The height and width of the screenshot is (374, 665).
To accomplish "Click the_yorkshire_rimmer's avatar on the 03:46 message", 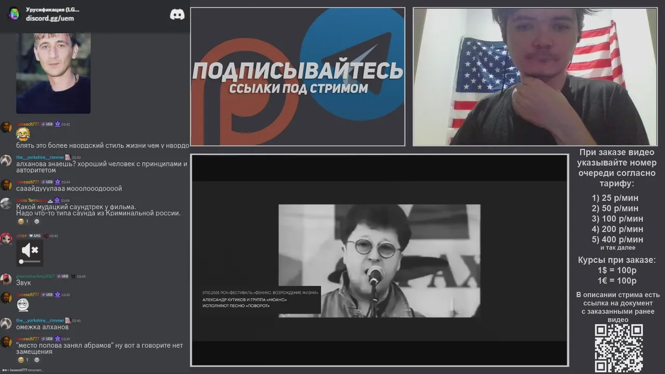I will coord(6,323).
